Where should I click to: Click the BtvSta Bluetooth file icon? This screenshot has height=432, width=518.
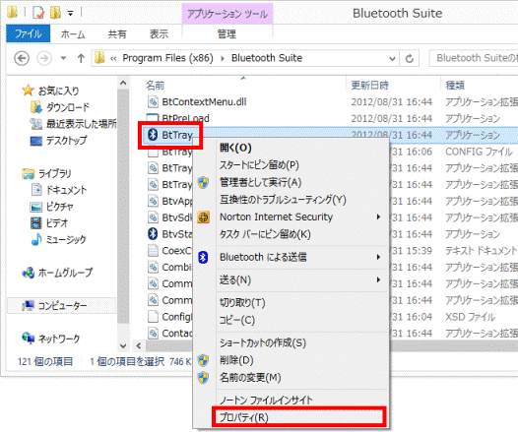pyautogui.click(x=153, y=233)
